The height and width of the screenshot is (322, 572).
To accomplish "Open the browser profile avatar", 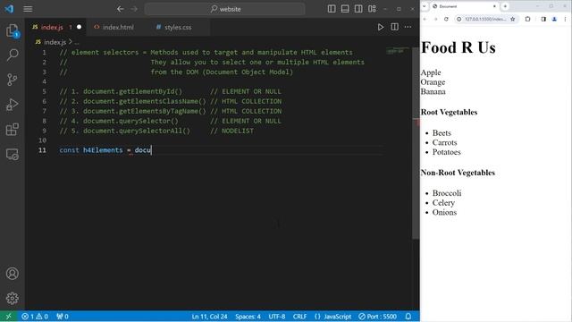I will click(554, 19).
